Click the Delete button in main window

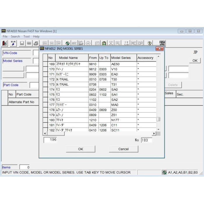click(x=173, y=85)
